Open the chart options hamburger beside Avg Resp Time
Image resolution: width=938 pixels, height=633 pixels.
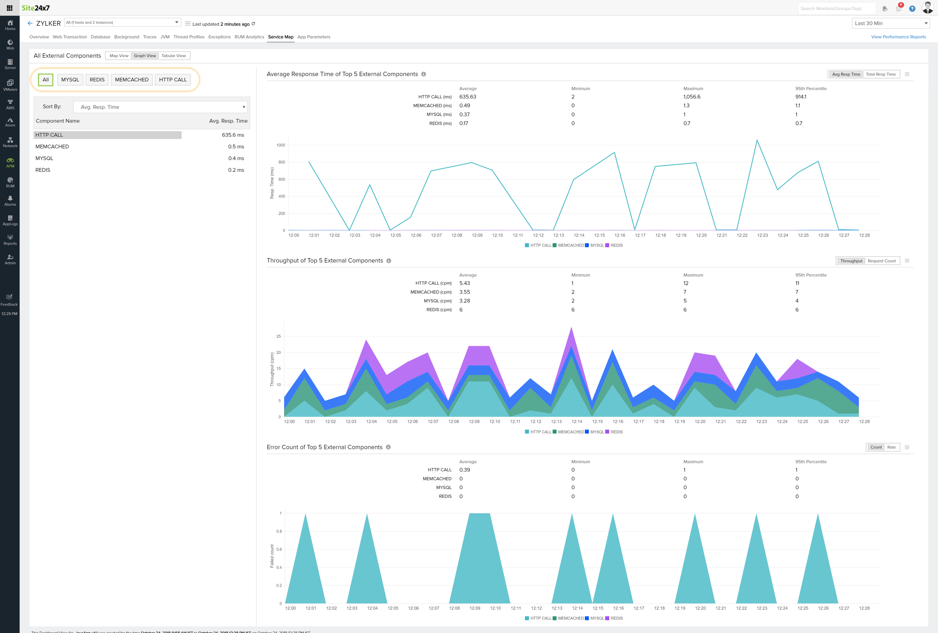tap(908, 74)
